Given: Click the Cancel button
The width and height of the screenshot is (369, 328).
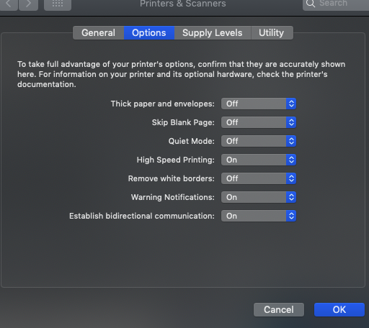Looking at the screenshot, I should coord(279,309).
